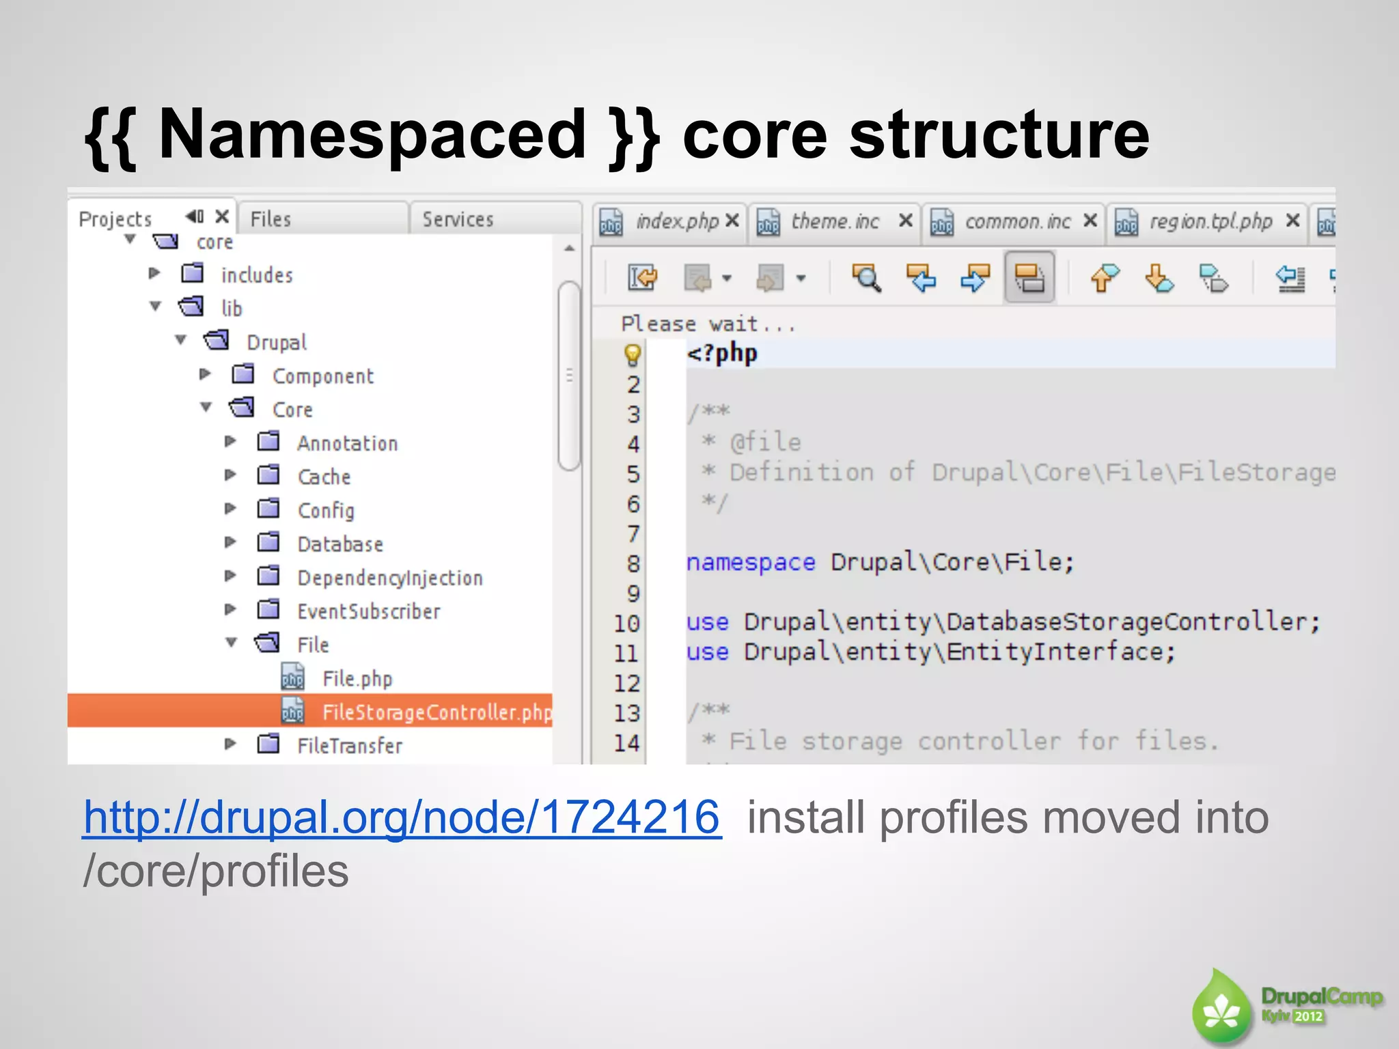Expand the Annotation folder arrow
The width and height of the screenshot is (1399, 1049).
(230, 441)
